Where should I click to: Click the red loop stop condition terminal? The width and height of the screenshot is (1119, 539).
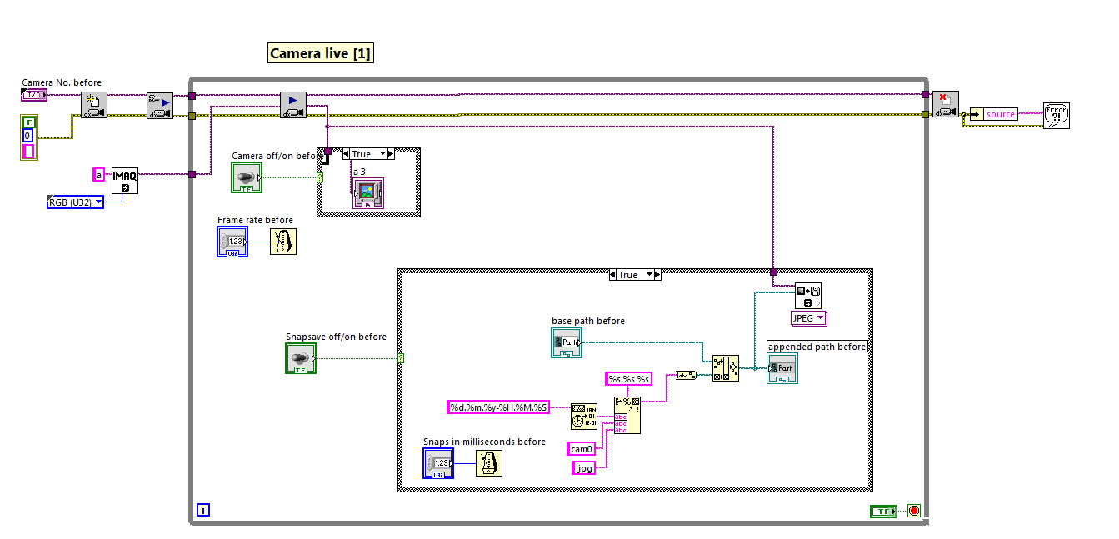pos(914,511)
